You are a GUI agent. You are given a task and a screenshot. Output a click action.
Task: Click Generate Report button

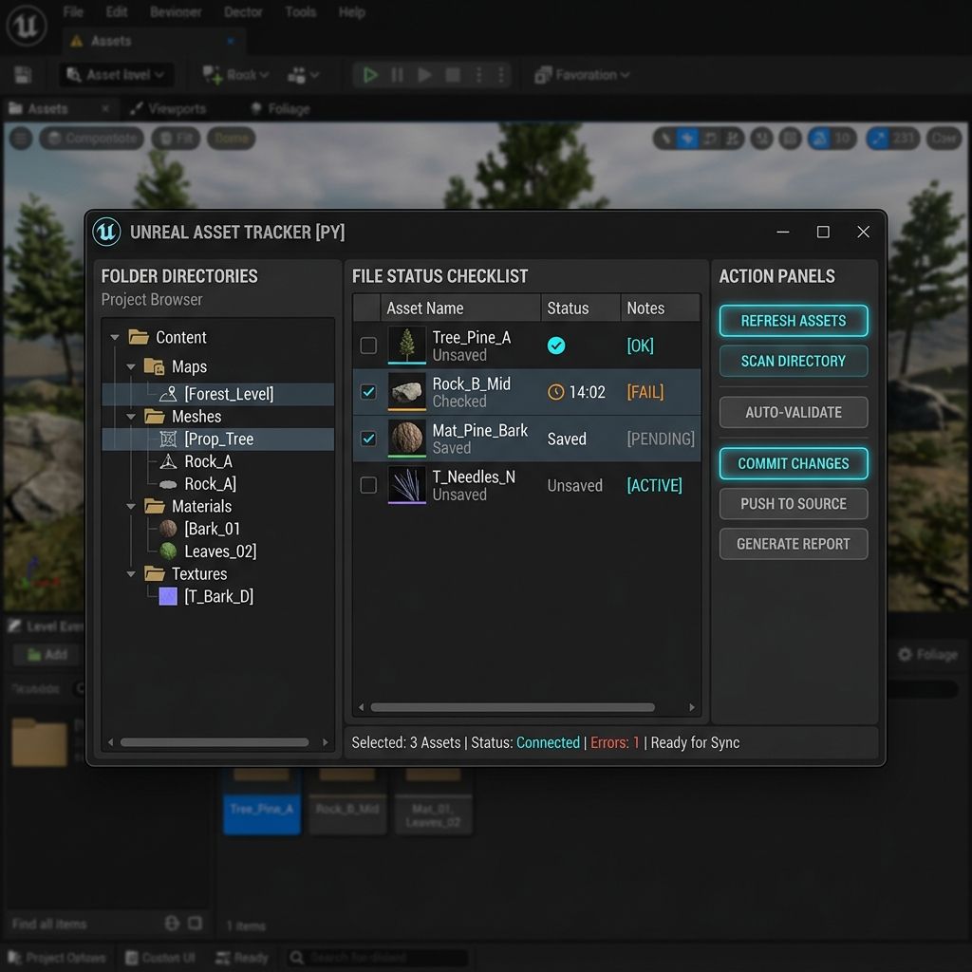(x=793, y=544)
